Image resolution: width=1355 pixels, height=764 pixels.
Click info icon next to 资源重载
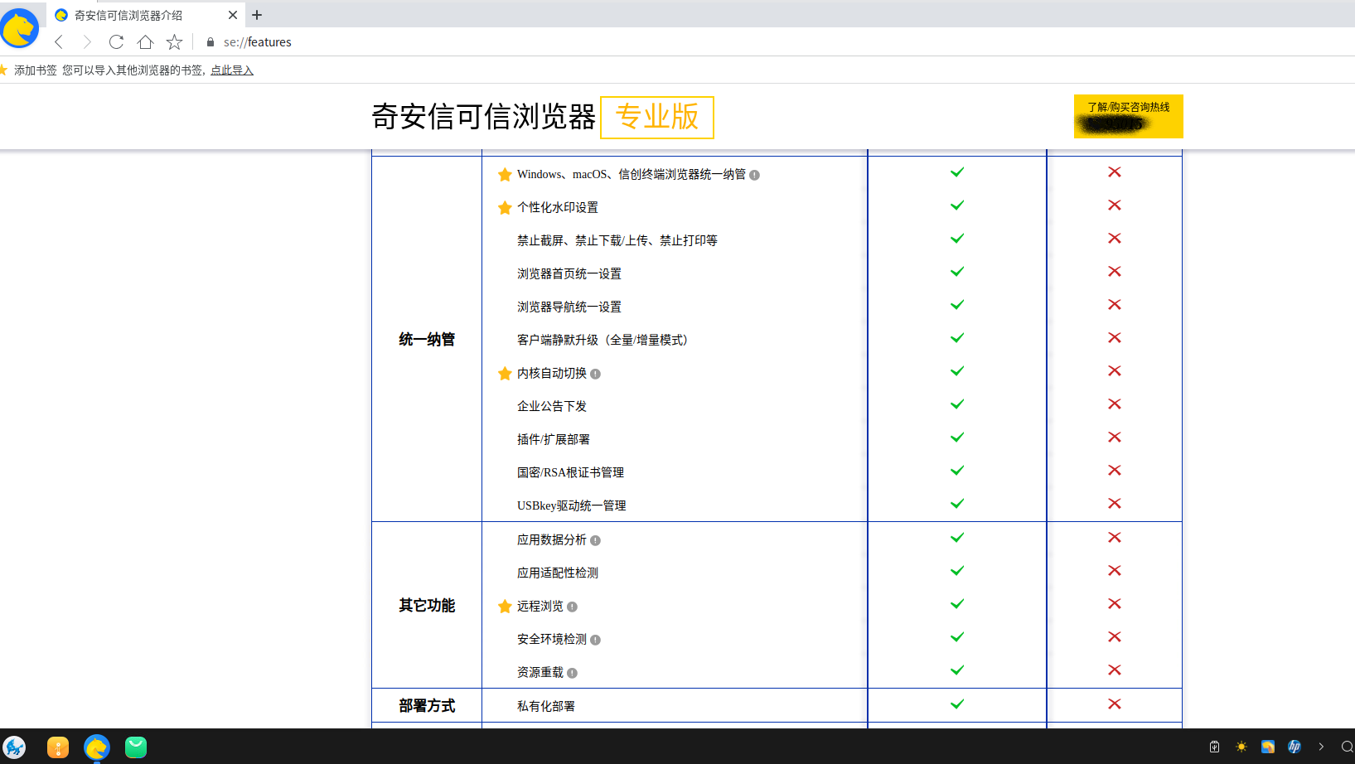pyautogui.click(x=572, y=673)
